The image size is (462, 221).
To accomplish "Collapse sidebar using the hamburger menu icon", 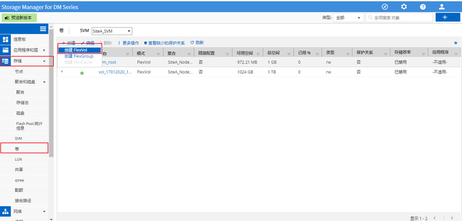I will pyautogui.click(x=43, y=28).
